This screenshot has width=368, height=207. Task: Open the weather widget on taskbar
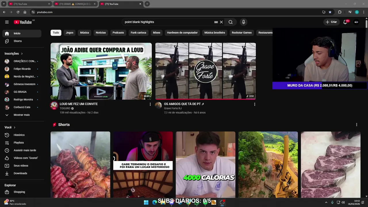[x=15, y=202]
